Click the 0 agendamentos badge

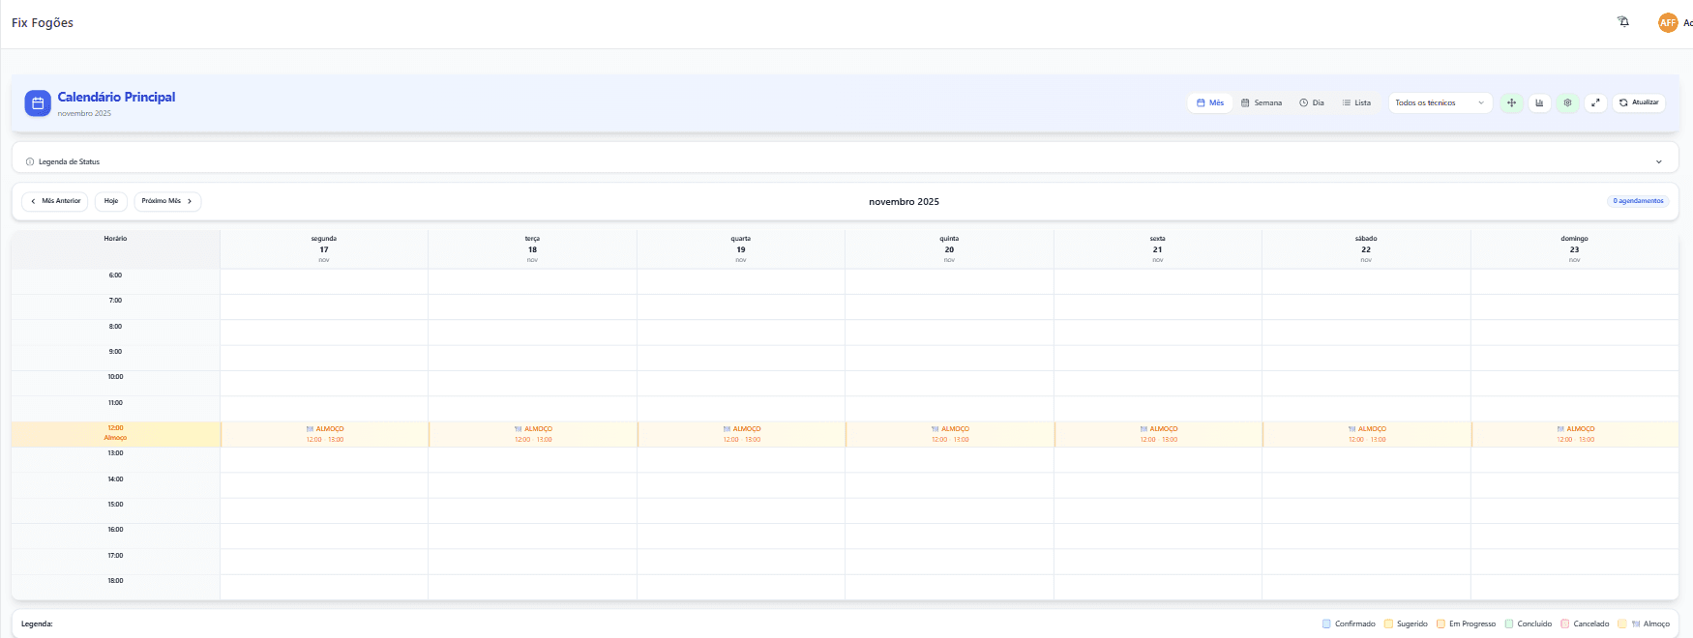pos(1638,201)
